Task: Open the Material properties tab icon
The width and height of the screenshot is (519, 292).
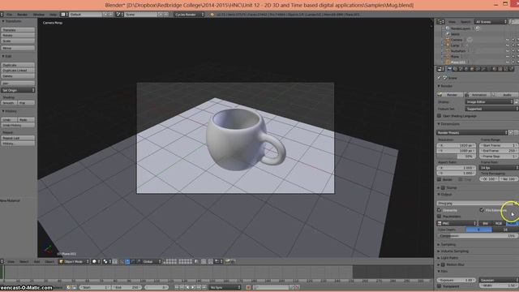Action: click(x=495, y=69)
